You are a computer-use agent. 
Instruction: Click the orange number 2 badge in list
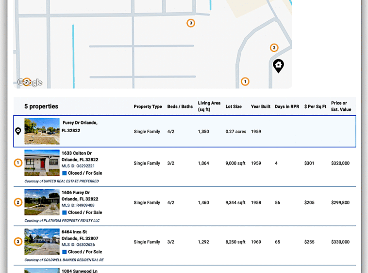[18, 202]
